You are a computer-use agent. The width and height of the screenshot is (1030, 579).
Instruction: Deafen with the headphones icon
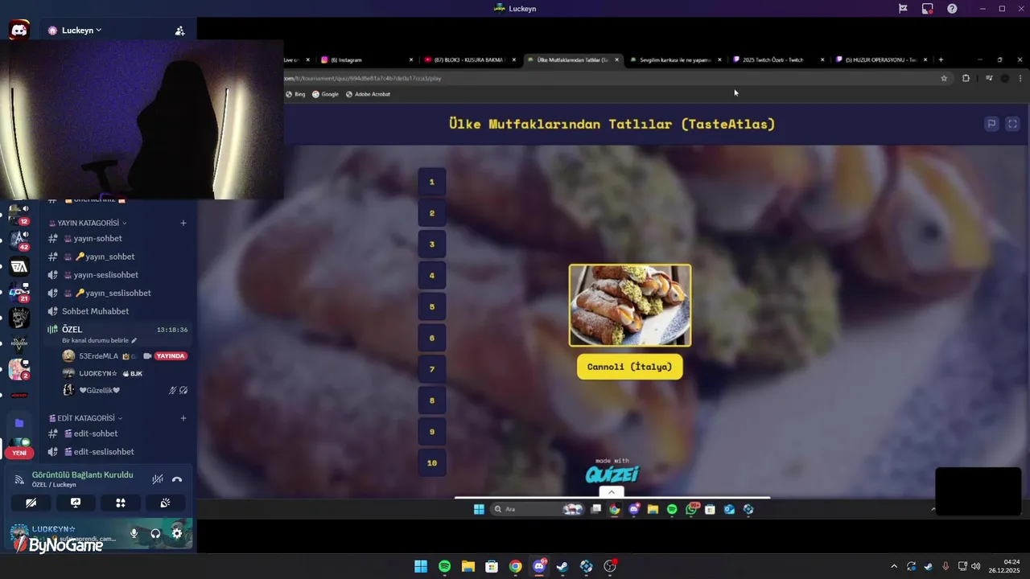[155, 533]
